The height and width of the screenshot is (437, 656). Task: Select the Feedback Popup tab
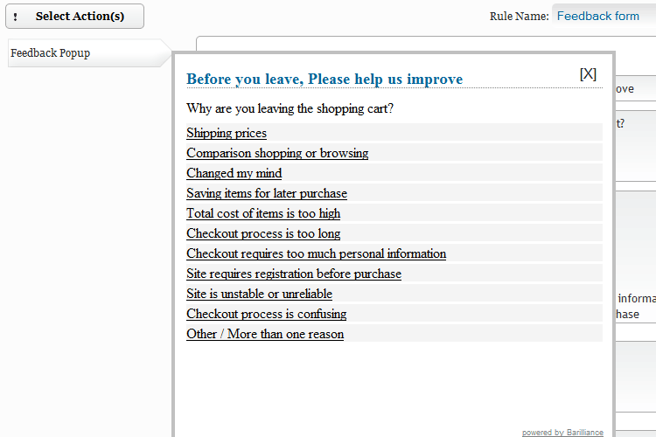point(89,53)
